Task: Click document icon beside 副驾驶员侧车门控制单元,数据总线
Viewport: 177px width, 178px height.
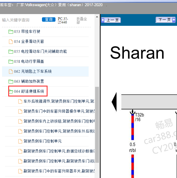Action: tap(20, 151)
